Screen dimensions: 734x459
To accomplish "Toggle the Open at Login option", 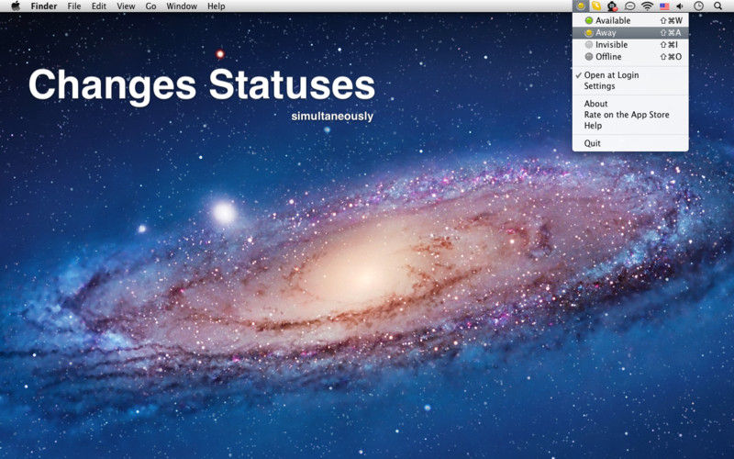I will [x=630, y=75].
